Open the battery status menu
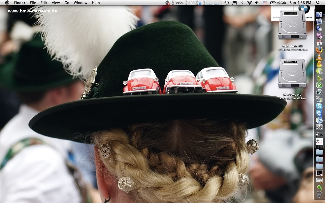The height and width of the screenshot is (203, 325). [278, 3]
